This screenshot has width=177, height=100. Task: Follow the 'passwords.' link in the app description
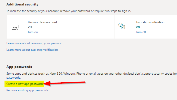(13, 78)
